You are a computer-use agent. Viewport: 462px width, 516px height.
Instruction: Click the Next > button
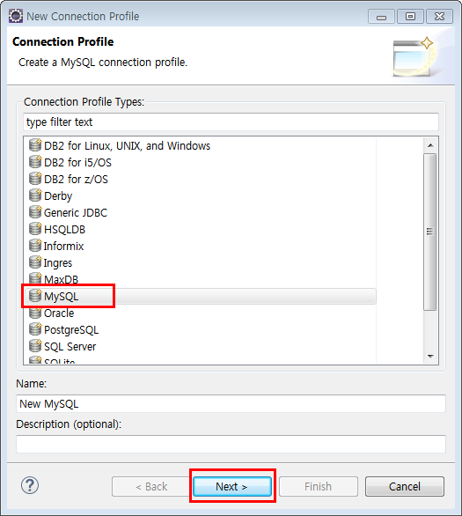[232, 486]
